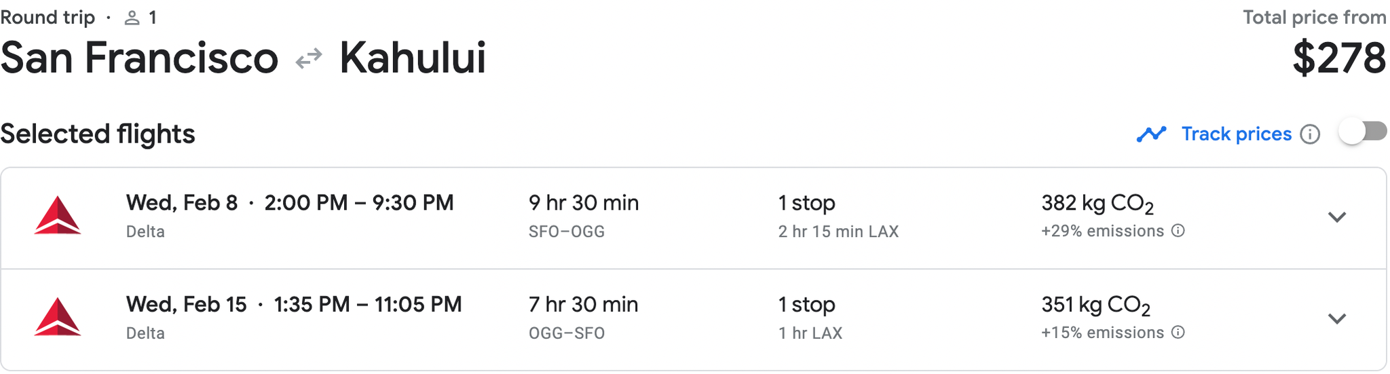Click the San Francisco origin heading
1390x374 pixels.
[139, 58]
